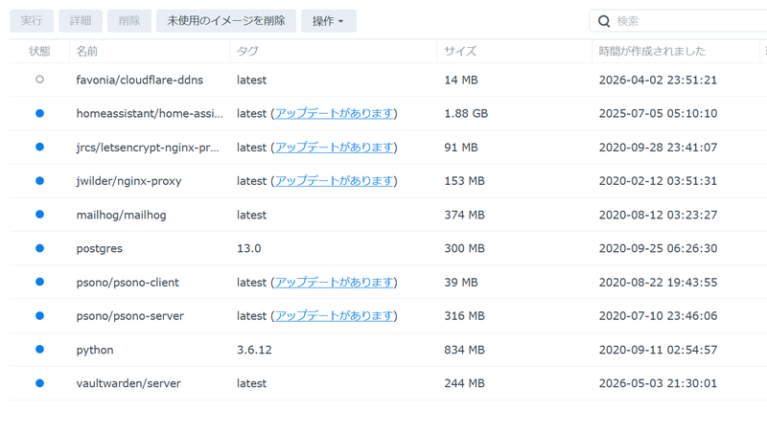
Task: Click blue status dot of jrcs/letsencrypt row
Action: (x=39, y=148)
